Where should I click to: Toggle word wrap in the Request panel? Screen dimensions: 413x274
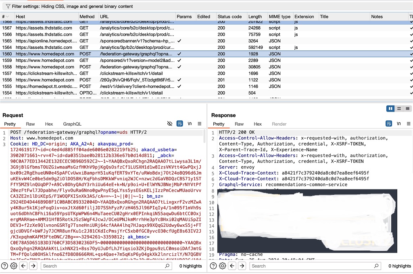pos(180,124)
